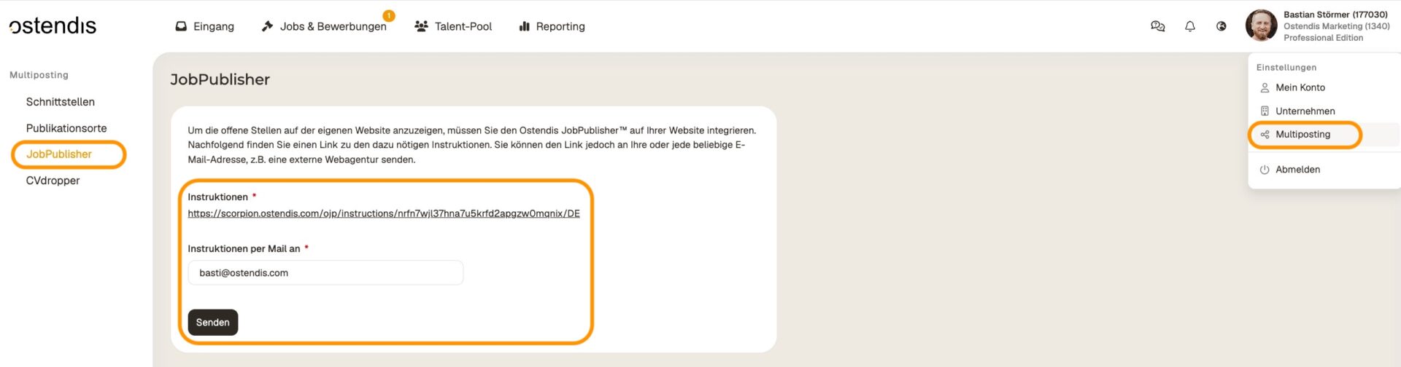Open Unternehmen settings entry
Image resolution: width=1401 pixels, height=367 pixels.
coord(1305,111)
